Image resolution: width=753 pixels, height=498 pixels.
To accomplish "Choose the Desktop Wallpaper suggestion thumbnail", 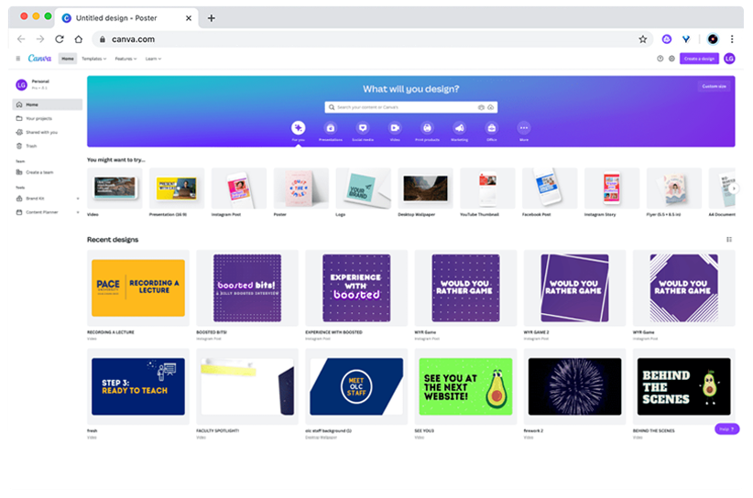I will [x=425, y=188].
